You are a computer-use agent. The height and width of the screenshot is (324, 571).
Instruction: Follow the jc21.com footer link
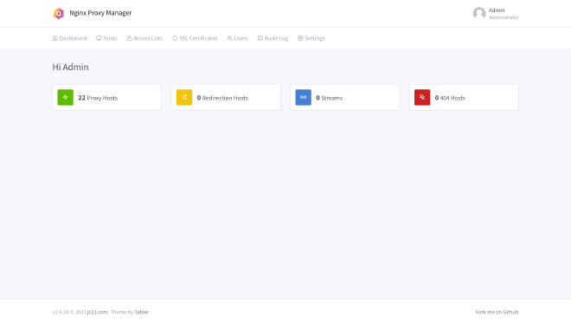[98, 312]
